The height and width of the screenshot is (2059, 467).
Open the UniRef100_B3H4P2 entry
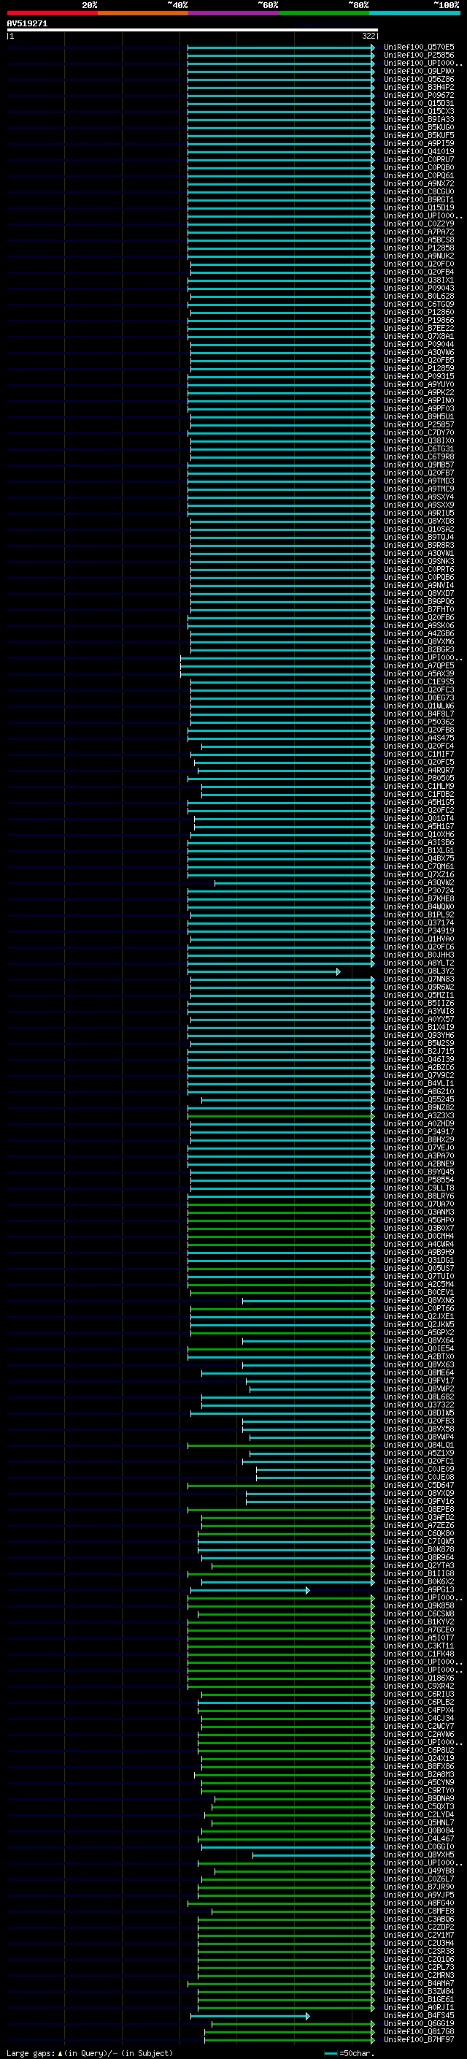point(419,87)
